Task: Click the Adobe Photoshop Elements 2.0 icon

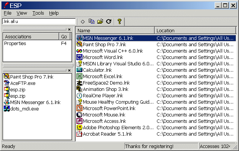Action: pyautogui.click(x=79, y=127)
